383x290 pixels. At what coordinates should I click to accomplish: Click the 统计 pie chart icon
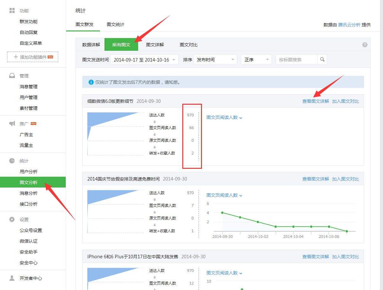tap(12, 161)
